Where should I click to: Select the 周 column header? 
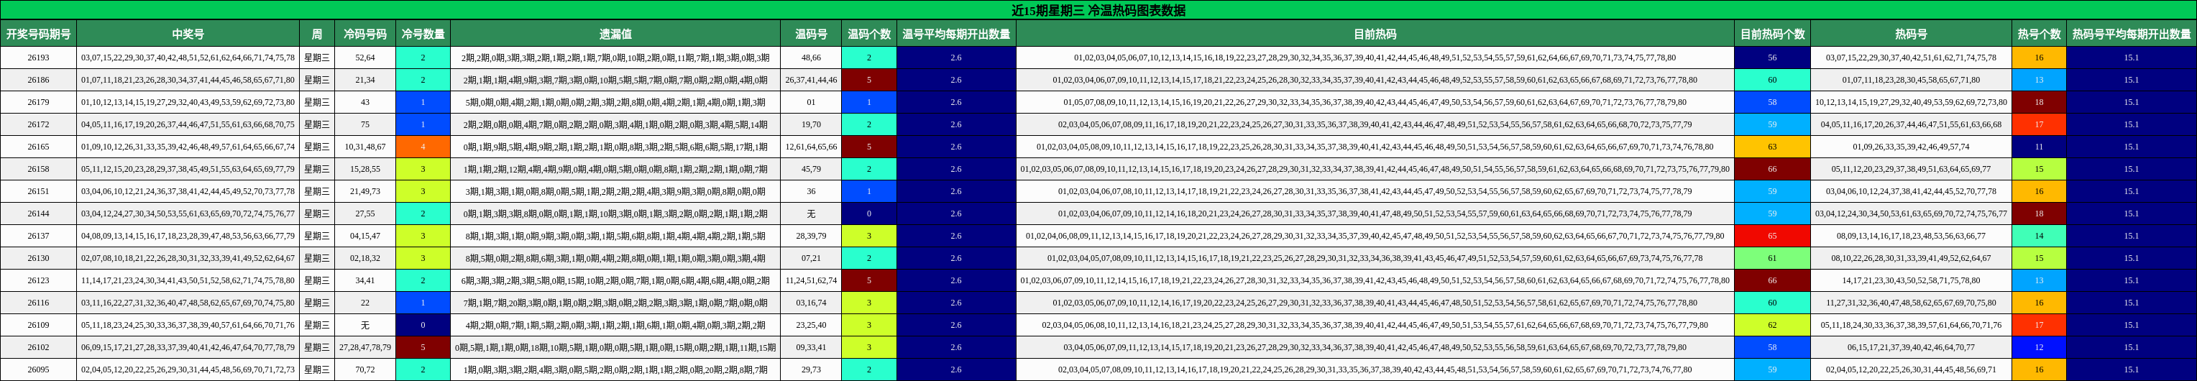(316, 34)
